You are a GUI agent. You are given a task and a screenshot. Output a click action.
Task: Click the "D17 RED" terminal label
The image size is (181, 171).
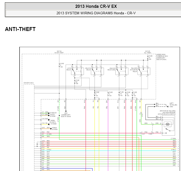point(46,145)
